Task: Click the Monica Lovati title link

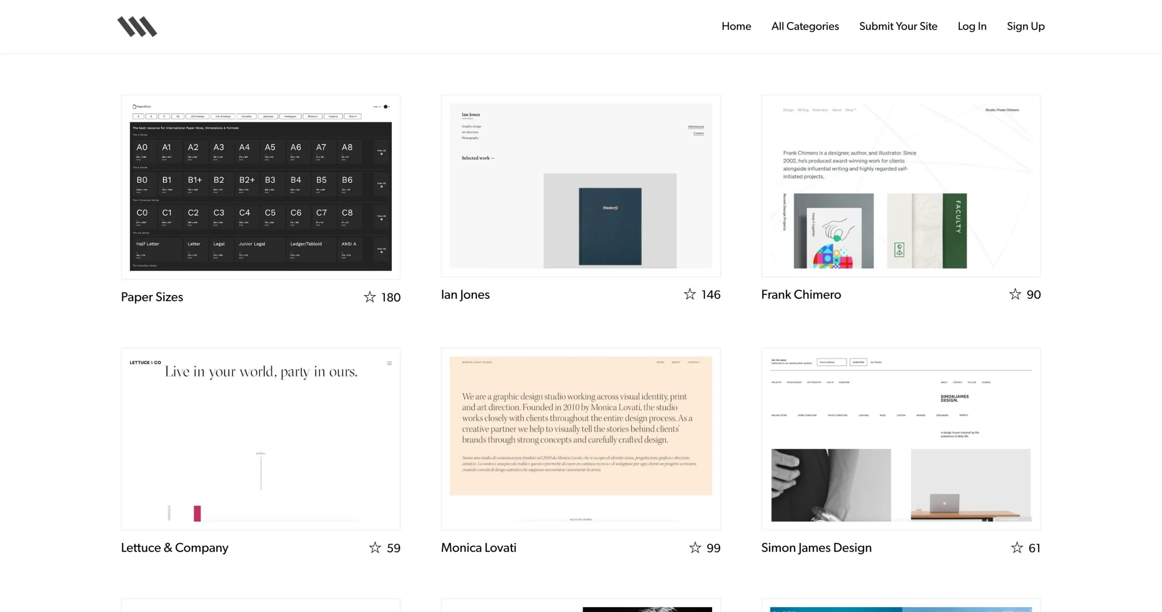Action: click(x=478, y=548)
